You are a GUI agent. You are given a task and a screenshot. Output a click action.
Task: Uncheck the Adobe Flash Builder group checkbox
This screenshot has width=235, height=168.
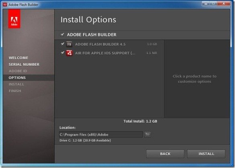pos(62,35)
